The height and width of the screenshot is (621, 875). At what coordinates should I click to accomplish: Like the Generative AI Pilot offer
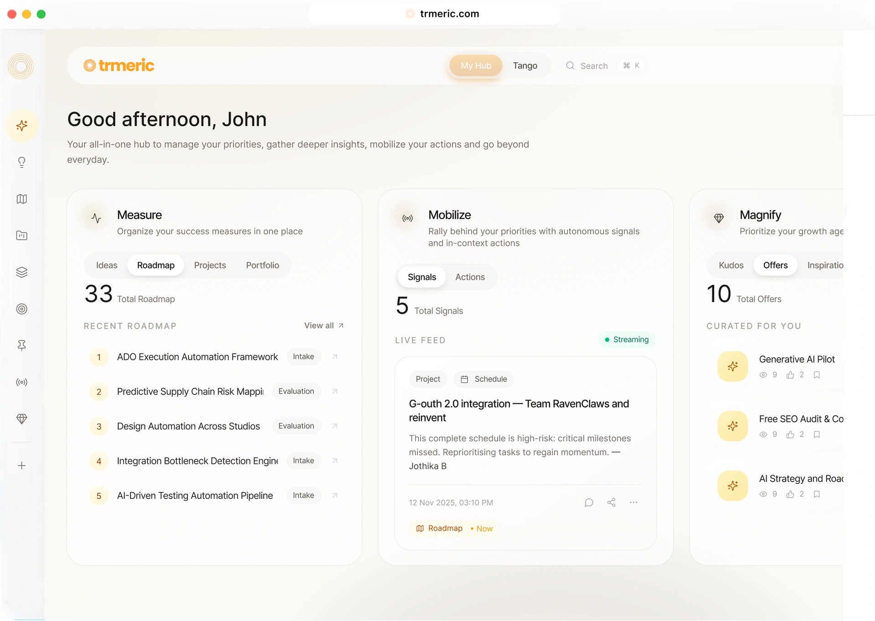point(790,375)
